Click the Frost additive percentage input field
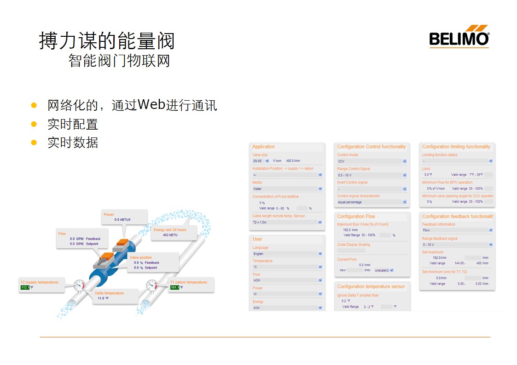The height and width of the screenshot is (365, 517). (x=302, y=208)
